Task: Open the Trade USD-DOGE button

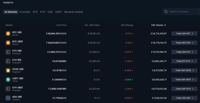Action: pyautogui.click(x=184, y=70)
